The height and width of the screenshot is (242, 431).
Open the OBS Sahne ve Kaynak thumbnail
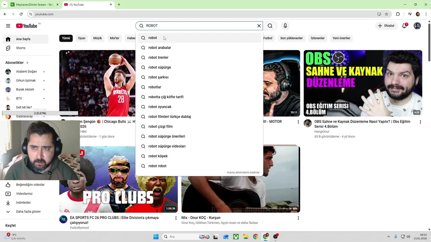pos(363,83)
